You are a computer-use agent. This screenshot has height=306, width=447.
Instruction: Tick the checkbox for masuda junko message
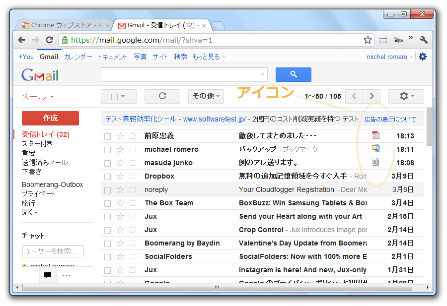click(107, 163)
